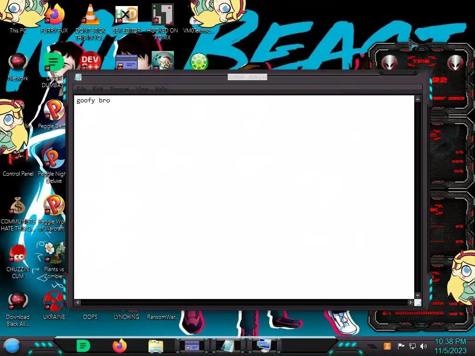The image size is (475, 356).
Task: Switch to the purple card app in taskbar
Action: (192, 346)
